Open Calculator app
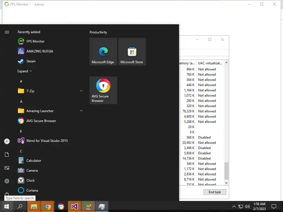This screenshot has height=212, width=283. 50,160
